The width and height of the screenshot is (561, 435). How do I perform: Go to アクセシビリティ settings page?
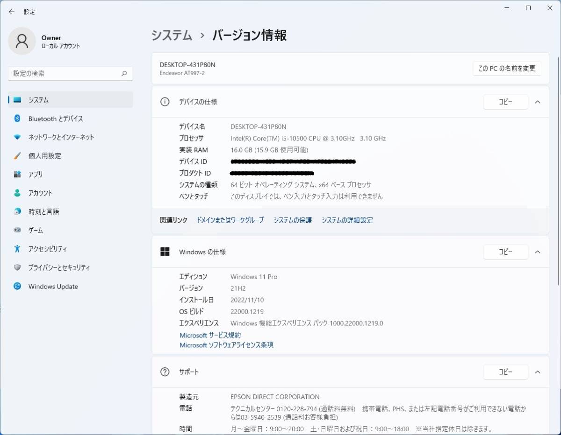(71, 249)
